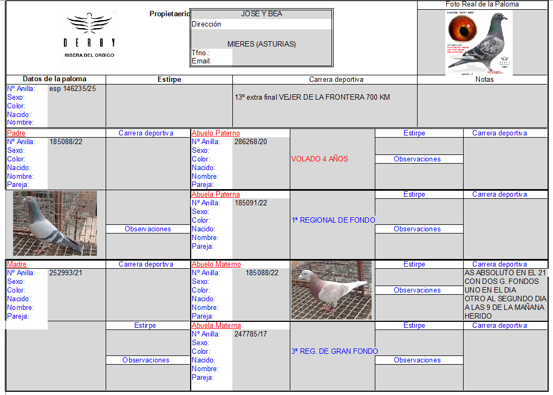Click the Email label in the owner box
553x395 pixels.
pos(201,61)
